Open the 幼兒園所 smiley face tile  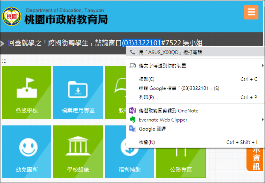26,151
